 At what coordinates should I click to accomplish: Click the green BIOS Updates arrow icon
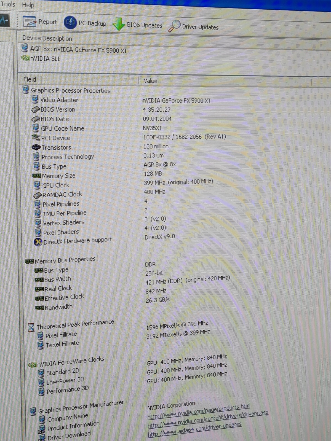point(119,24)
